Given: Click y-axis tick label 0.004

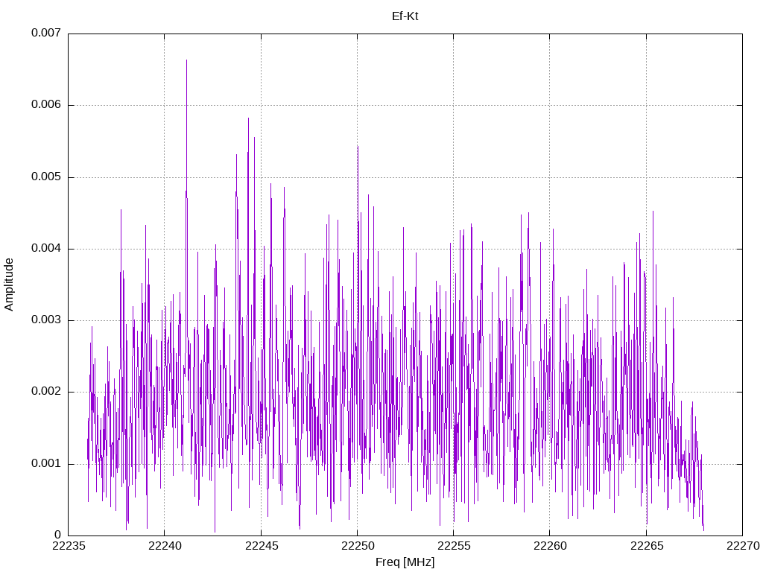Looking at the screenshot, I should pos(46,249).
